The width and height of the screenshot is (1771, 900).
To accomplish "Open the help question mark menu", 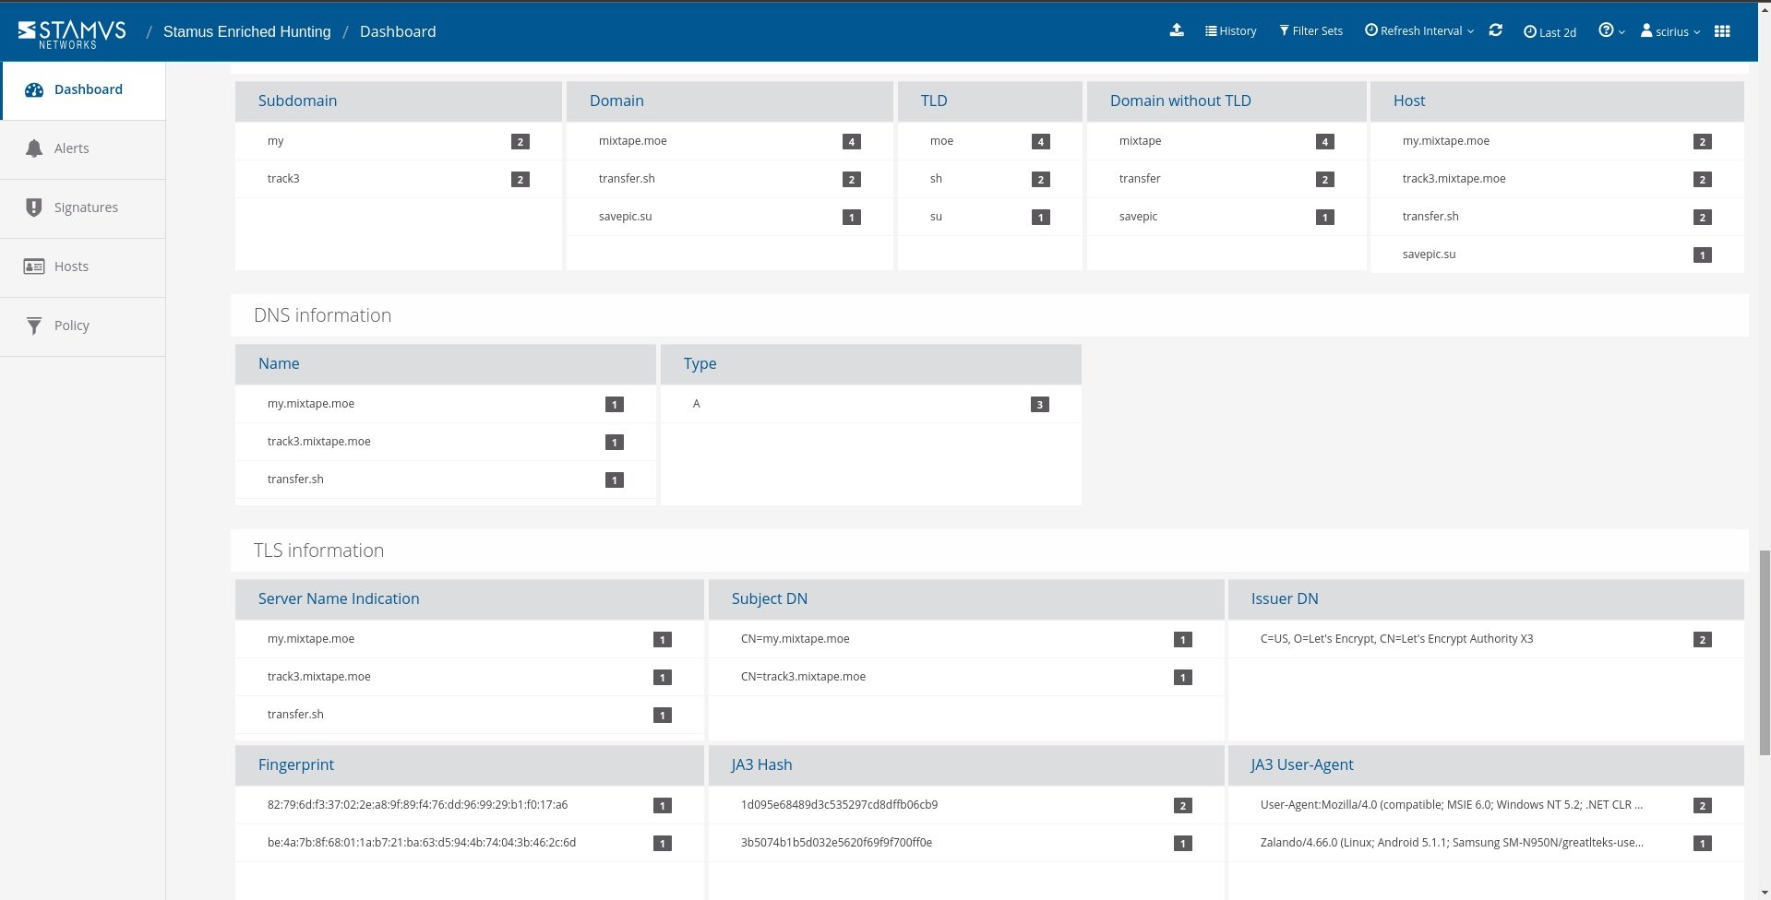I will pyautogui.click(x=1611, y=31).
